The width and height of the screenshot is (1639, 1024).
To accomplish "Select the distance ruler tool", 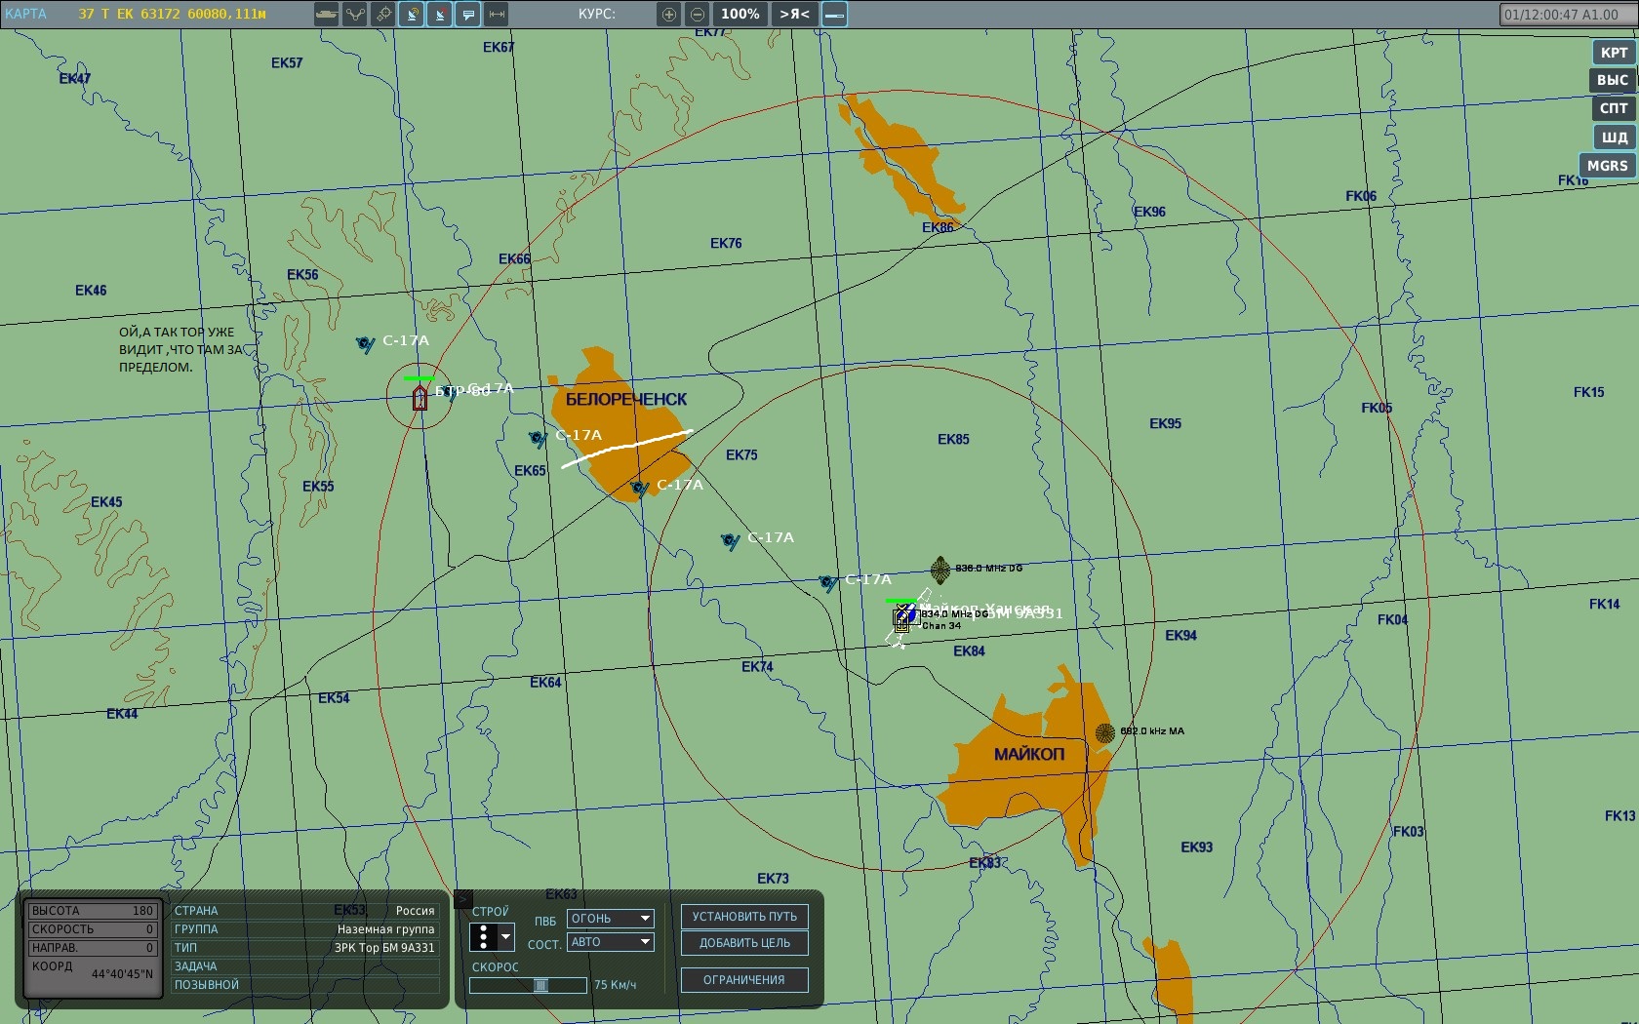I will (x=497, y=15).
